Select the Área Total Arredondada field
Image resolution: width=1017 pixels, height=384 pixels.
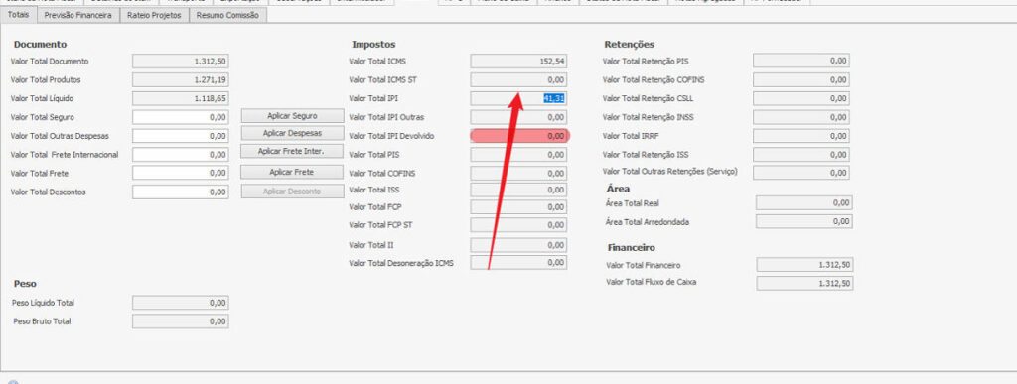pos(804,221)
